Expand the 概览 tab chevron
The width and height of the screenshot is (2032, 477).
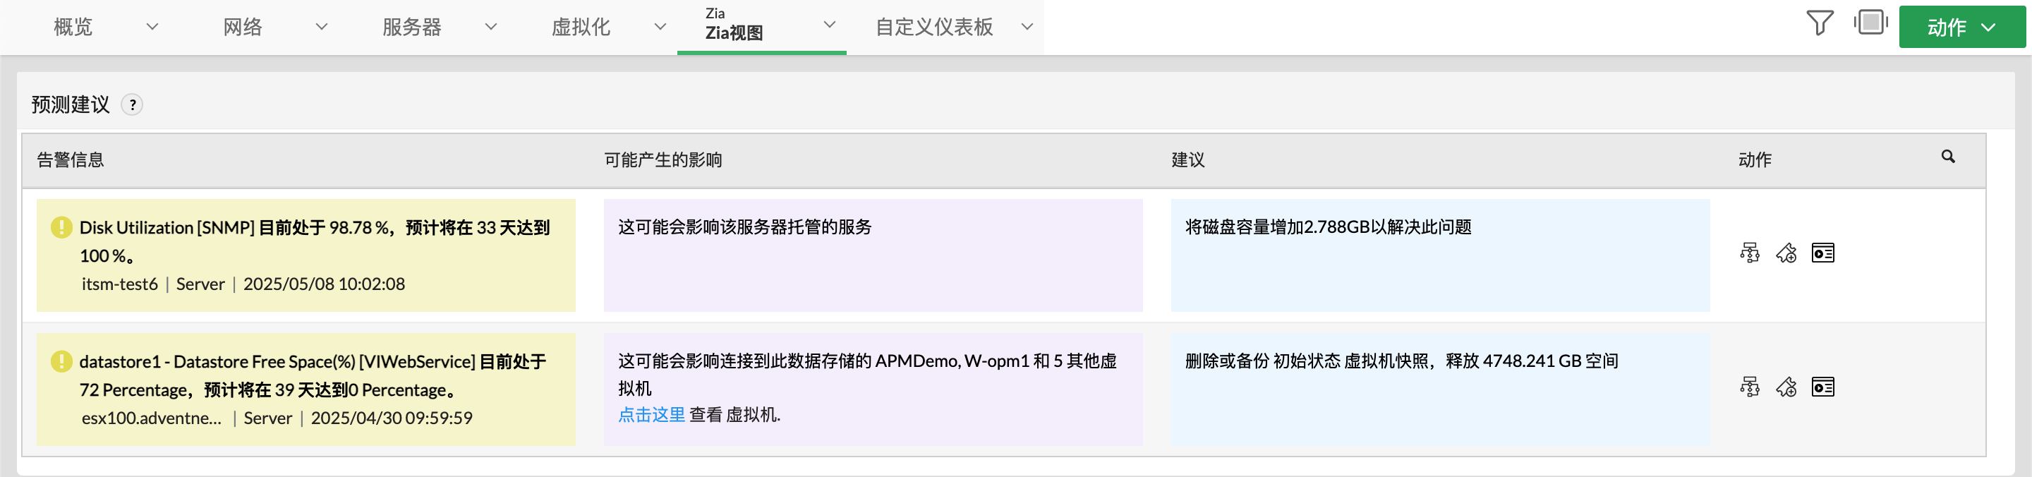click(x=152, y=27)
